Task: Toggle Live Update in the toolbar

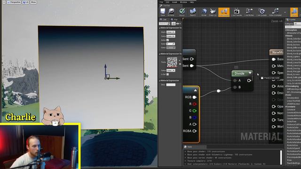Action: click(x=261, y=12)
